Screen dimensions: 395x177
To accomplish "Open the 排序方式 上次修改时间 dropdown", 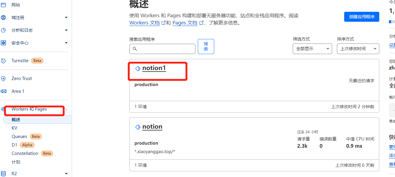I will tap(358, 49).
